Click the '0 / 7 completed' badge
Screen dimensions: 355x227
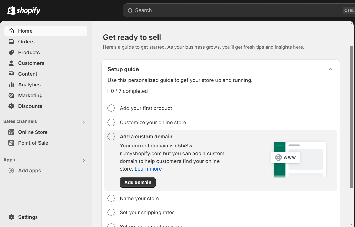pos(129,91)
